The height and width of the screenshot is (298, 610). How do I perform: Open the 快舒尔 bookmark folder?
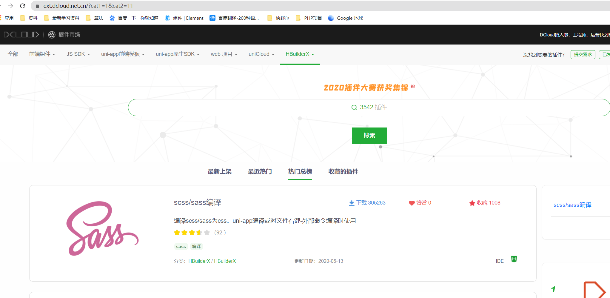(x=278, y=18)
